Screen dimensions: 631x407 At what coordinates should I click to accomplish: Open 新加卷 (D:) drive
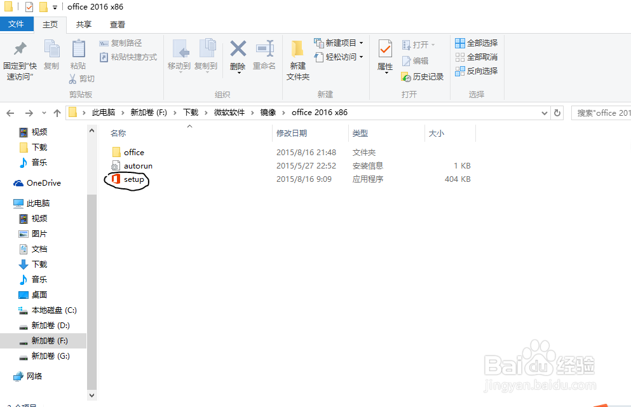click(44, 326)
